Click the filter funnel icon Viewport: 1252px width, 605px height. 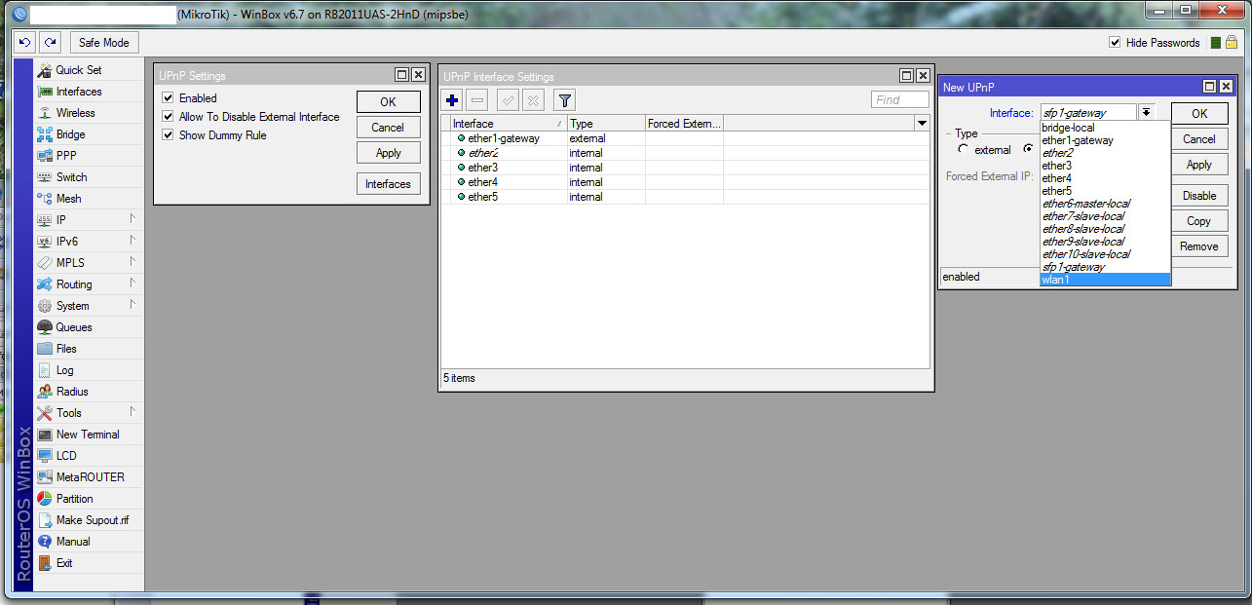(564, 99)
